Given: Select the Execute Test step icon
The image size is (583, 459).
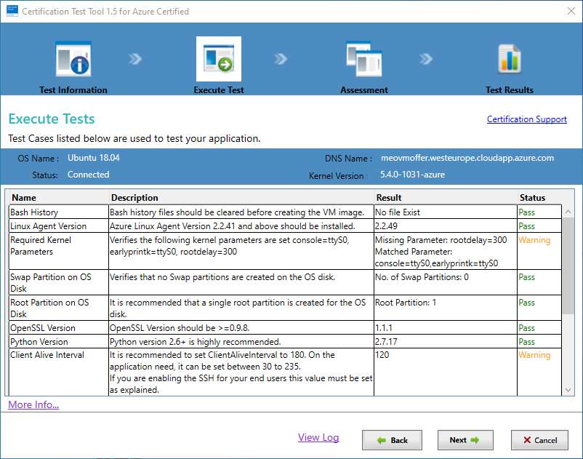Looking at the screenshot, I should [219, 58].
